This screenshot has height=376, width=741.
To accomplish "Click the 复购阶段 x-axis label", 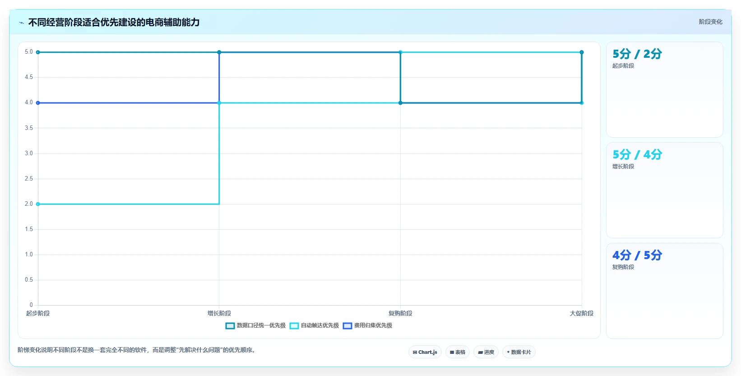I will 400,313.
